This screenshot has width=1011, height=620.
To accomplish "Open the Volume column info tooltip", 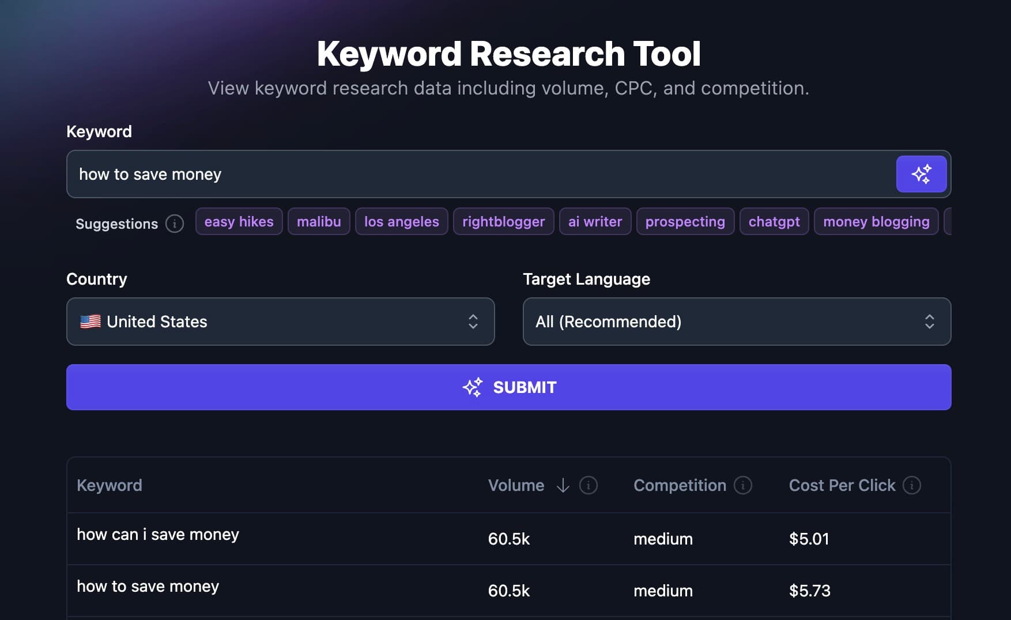I will coord(588,485).
